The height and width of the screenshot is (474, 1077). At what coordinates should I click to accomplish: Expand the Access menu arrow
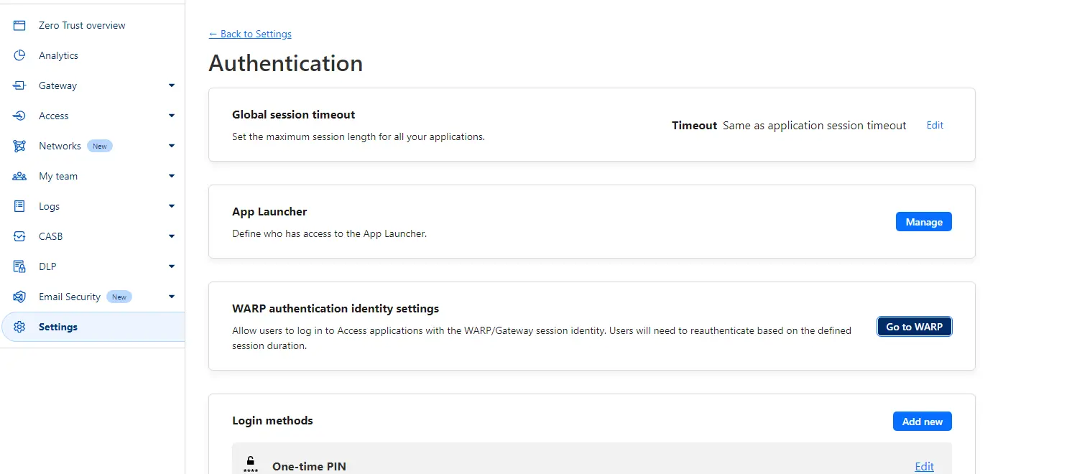[x=171, y=116]
